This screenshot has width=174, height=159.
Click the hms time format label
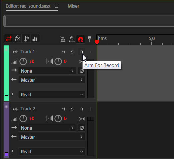coord(102,38)
